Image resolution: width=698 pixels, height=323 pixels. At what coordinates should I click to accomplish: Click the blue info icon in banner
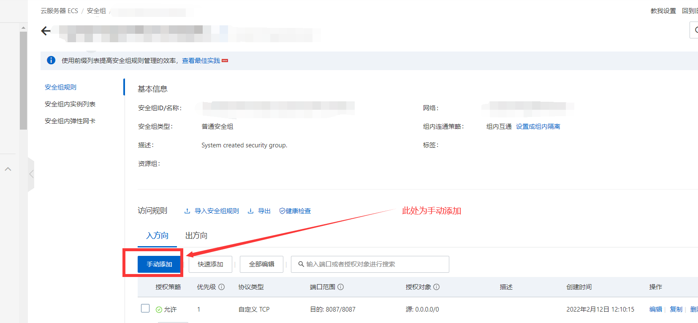coord(51,60)
